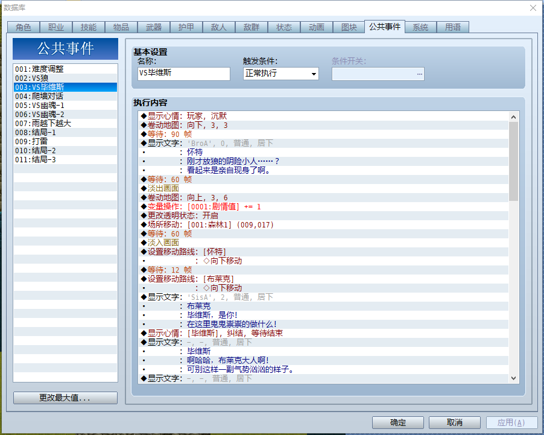Select the line 看起来是亲自现身了啊。
Image resolution: width=544 pixels, height=435 pixels.
click(x=323, y=170)
